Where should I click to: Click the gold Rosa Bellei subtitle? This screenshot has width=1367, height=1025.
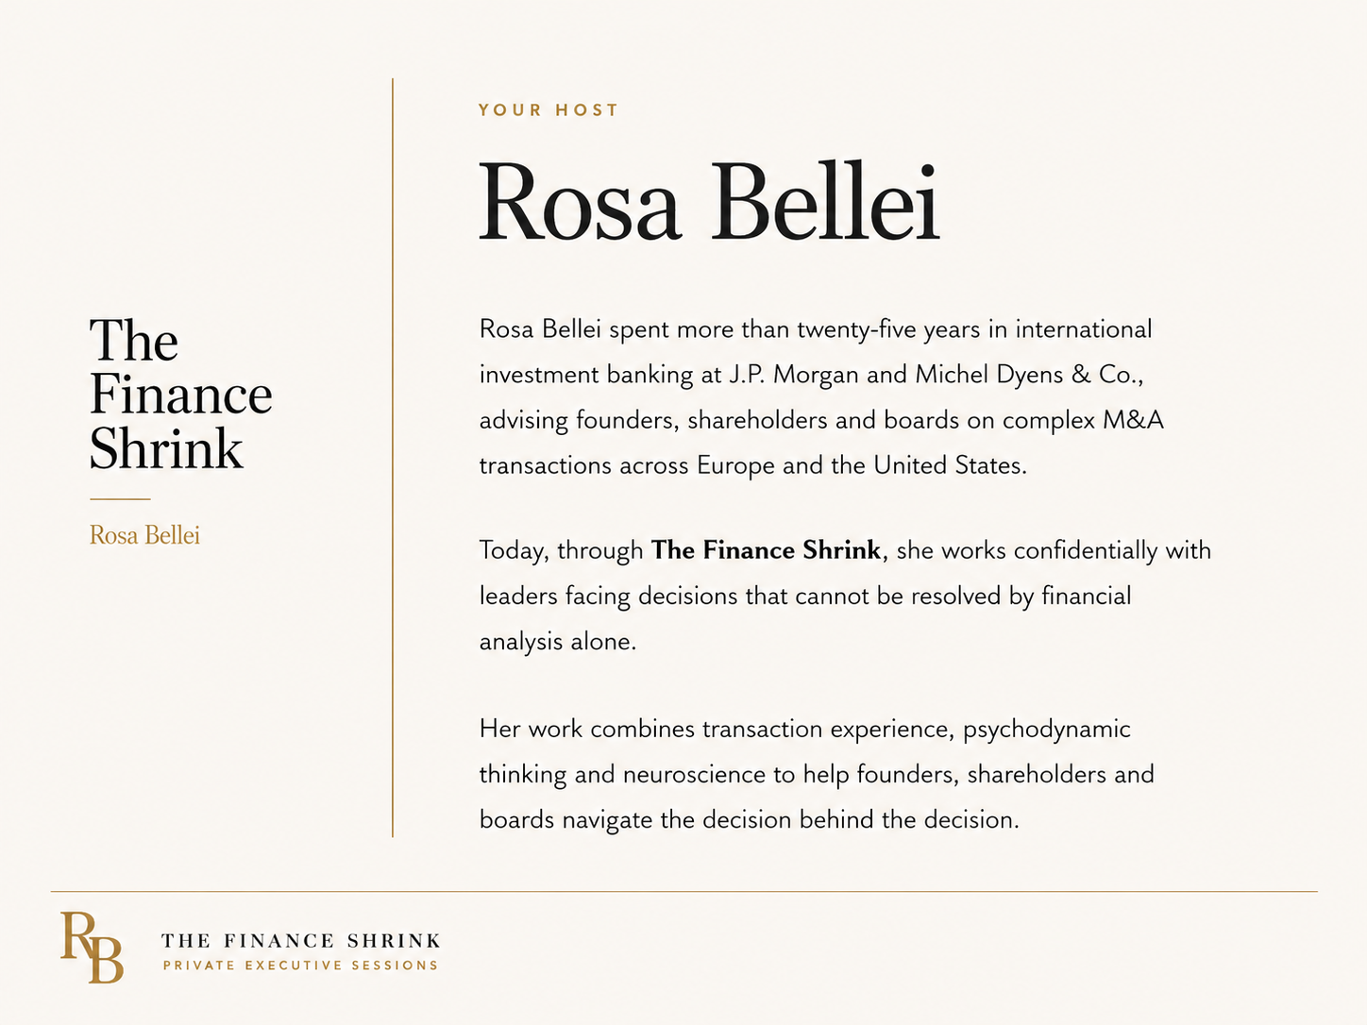point(144,535)
